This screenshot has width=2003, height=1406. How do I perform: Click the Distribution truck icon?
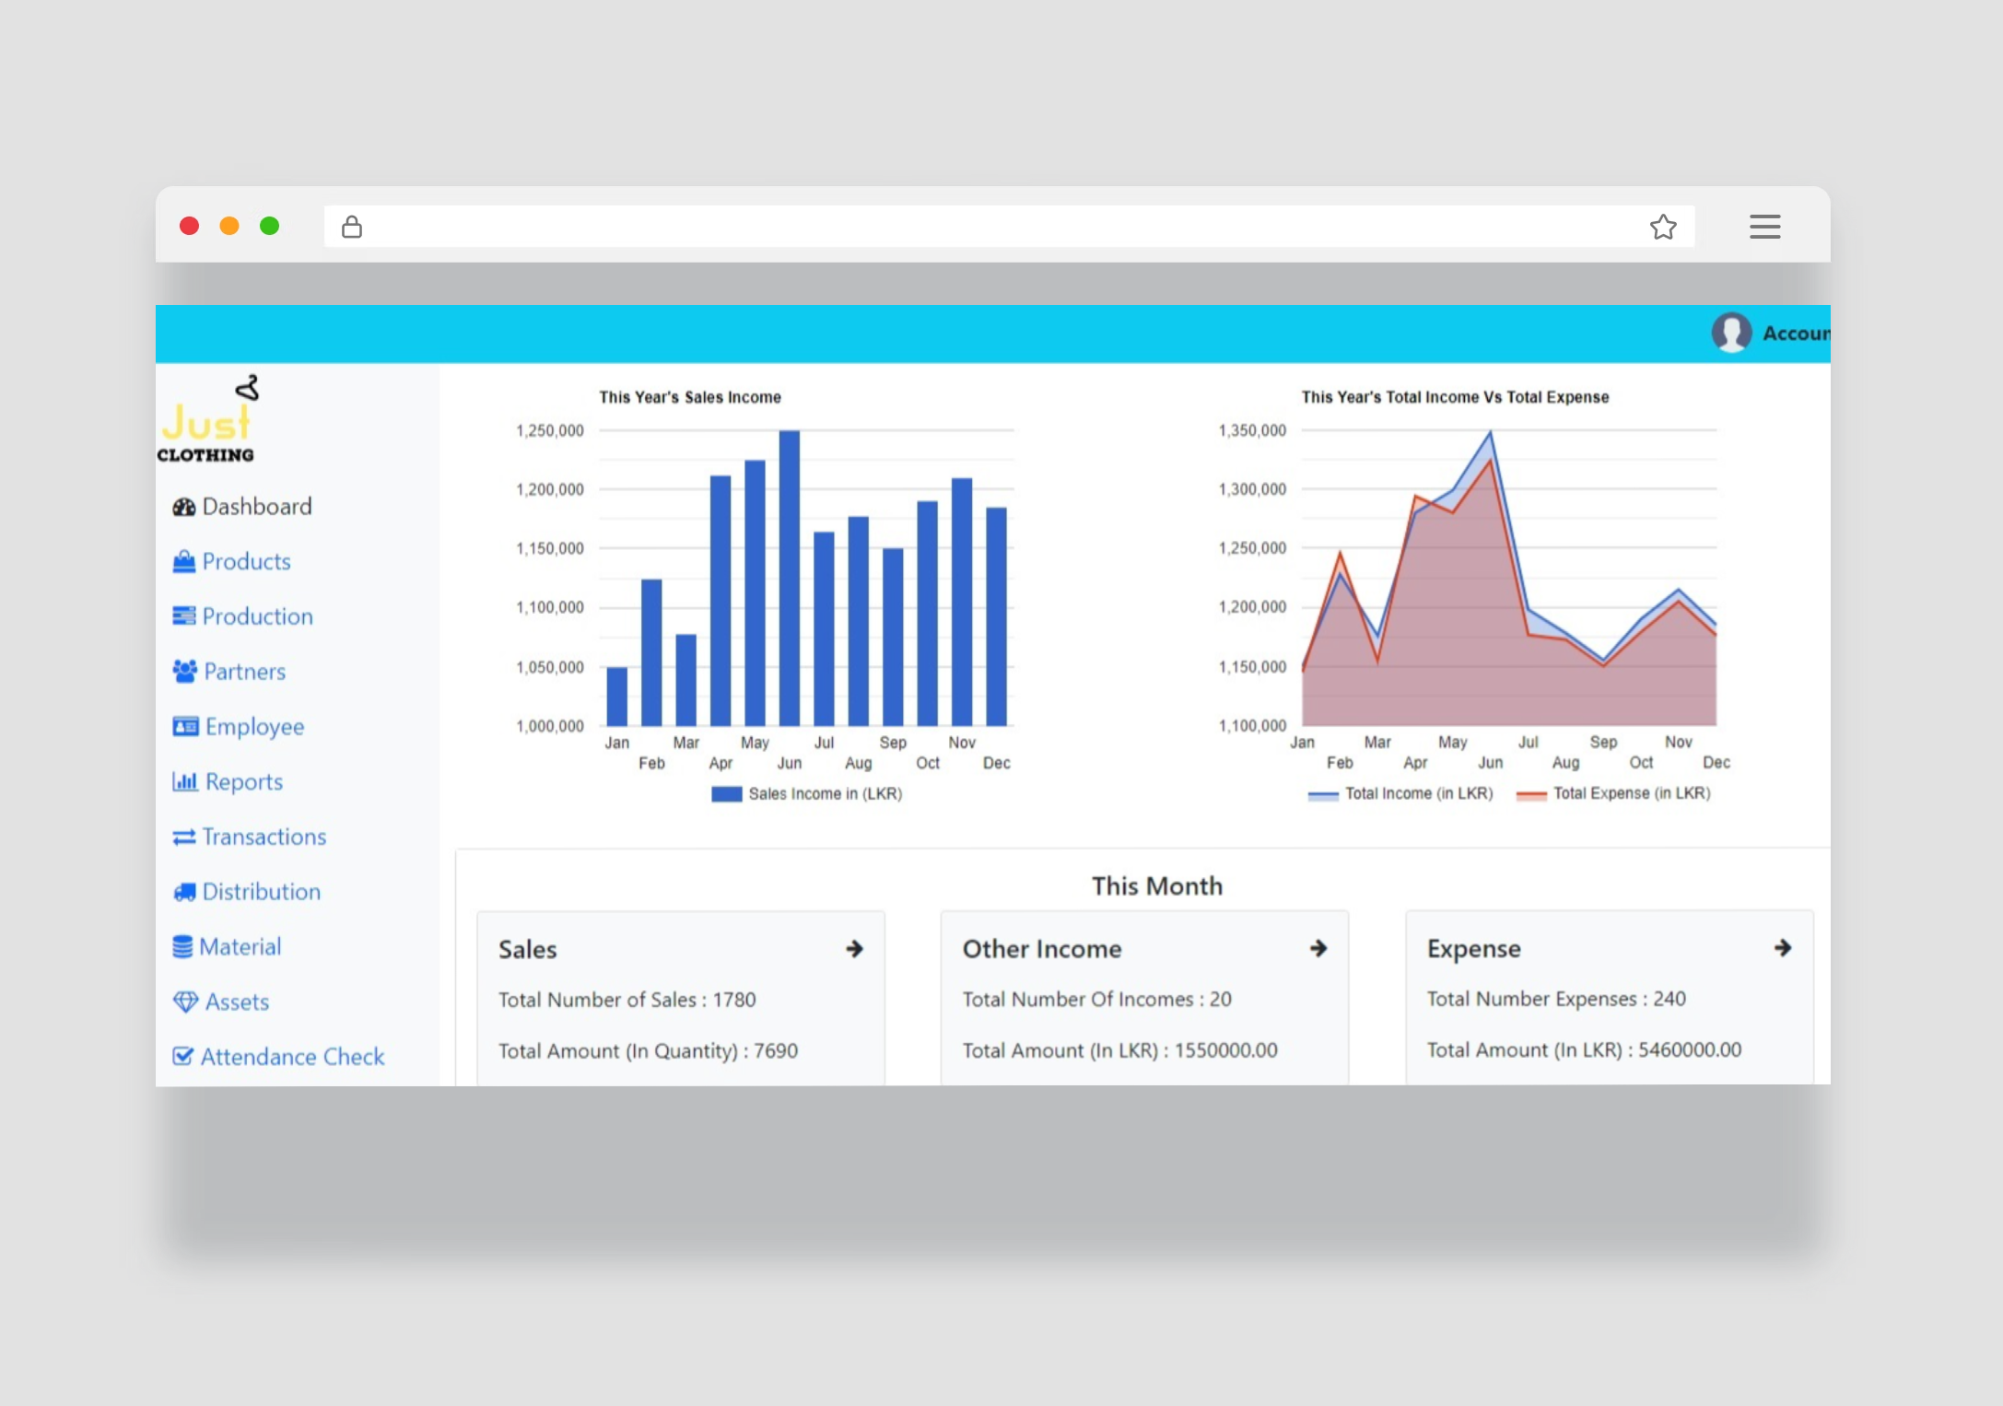point(184,892)
